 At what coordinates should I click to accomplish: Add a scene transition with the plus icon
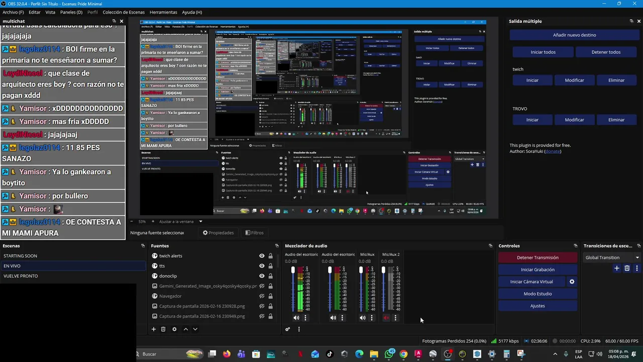[x=617, y=268]
